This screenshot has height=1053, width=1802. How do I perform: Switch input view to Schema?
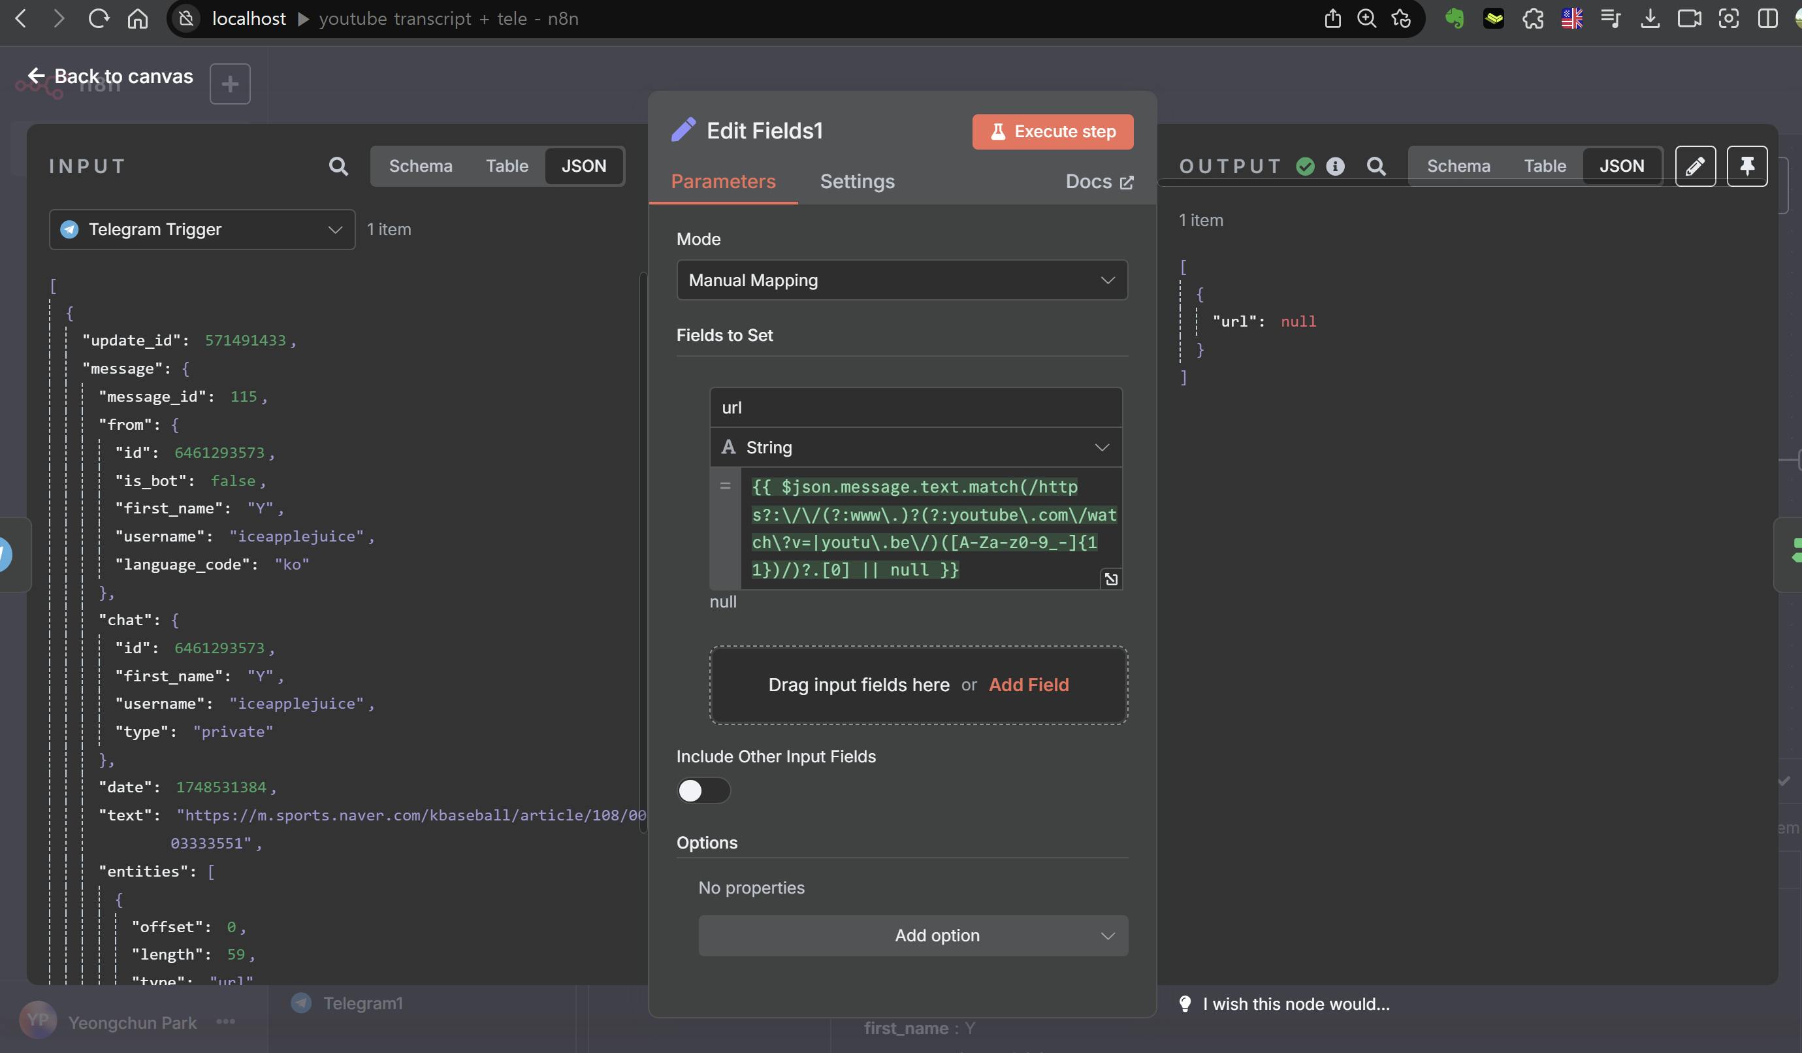(x=421, y=166)
